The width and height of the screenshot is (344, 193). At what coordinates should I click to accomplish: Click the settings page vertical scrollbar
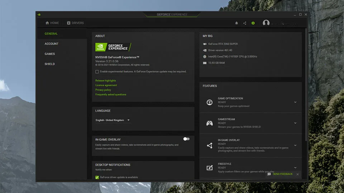(x=306, y=85)
